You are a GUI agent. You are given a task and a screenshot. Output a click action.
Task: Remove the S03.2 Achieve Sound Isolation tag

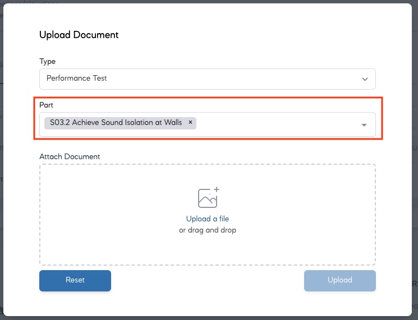pyautogui.click(x=190, y=122)
